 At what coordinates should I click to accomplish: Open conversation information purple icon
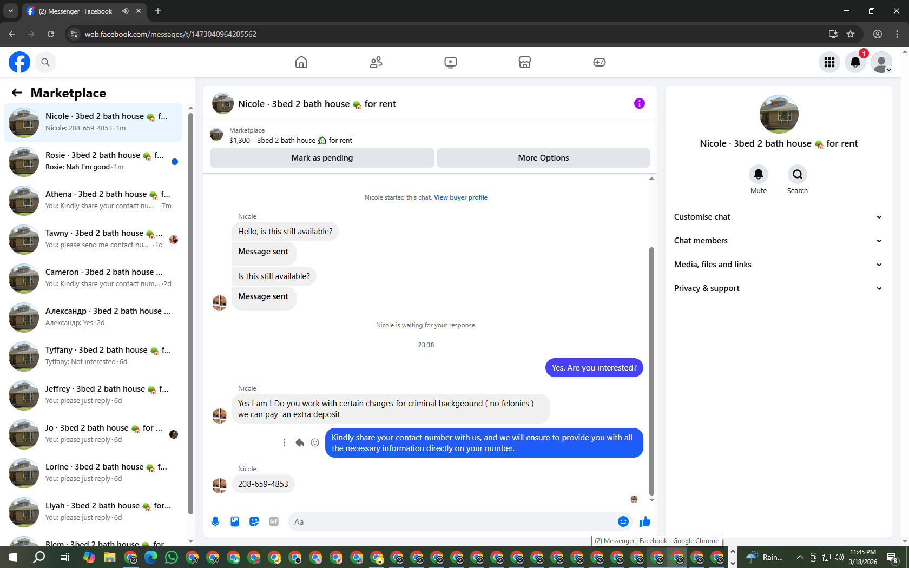point(640,103)
